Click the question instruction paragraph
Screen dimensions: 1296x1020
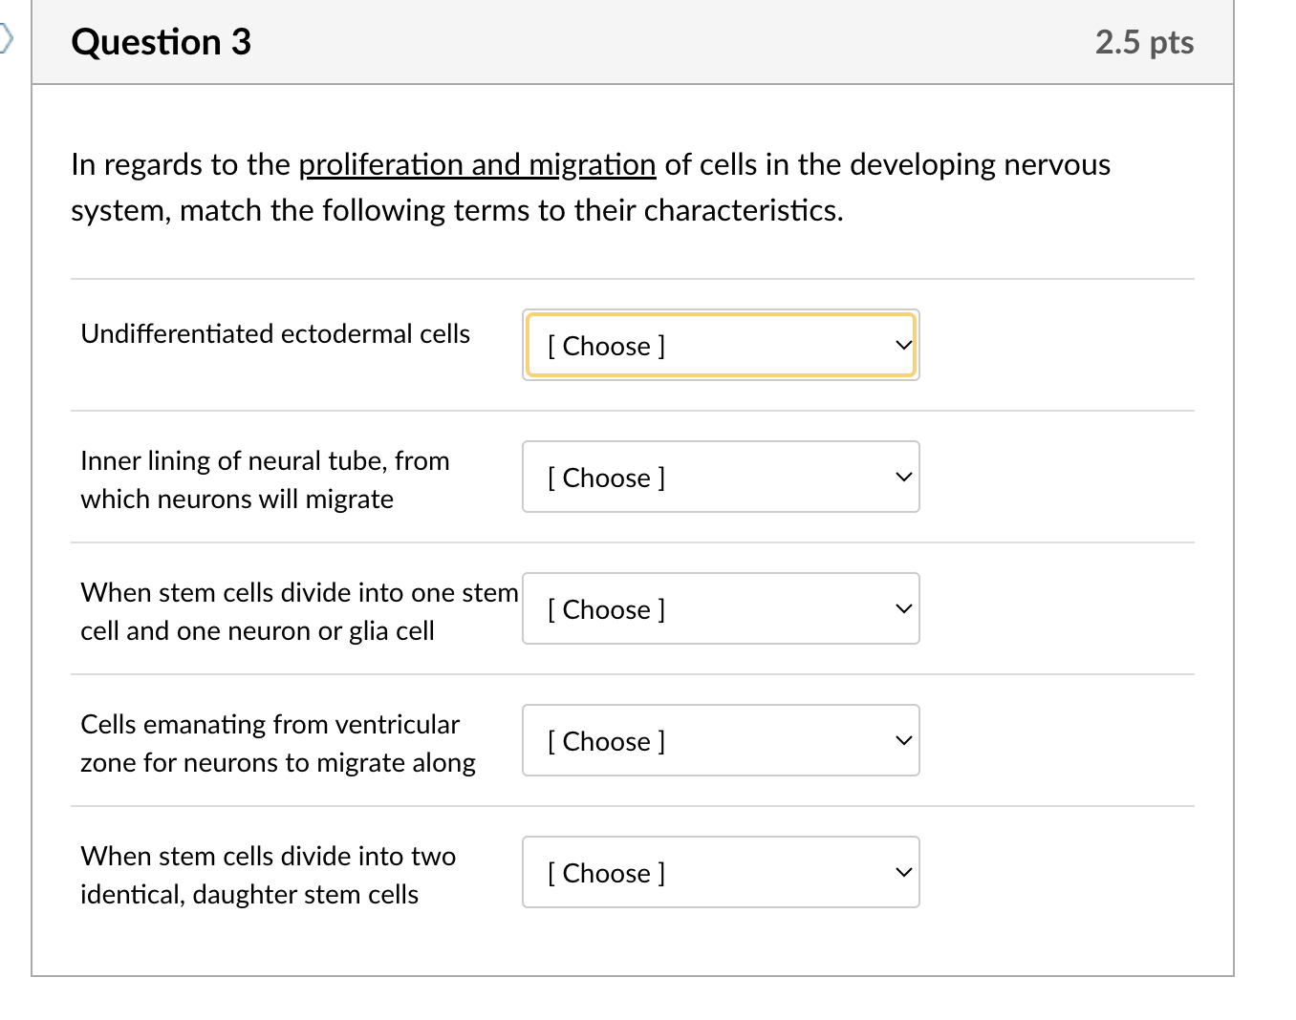[x=590, y=187]
